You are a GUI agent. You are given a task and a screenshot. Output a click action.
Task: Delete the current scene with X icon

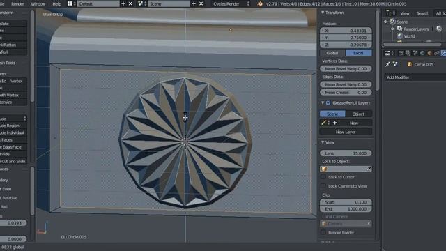pos(201,3)
